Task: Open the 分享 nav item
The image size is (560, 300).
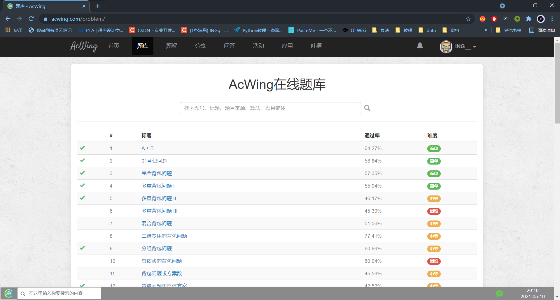Action: point(200,46)
